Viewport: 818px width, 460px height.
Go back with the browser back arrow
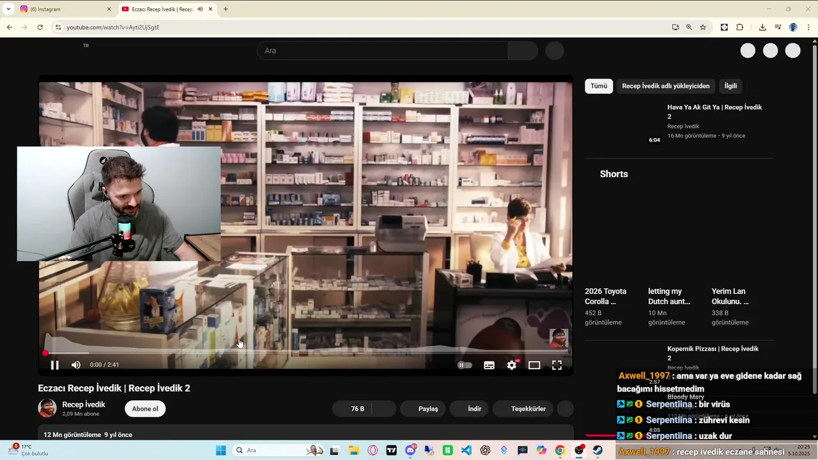tap(9, 27)
